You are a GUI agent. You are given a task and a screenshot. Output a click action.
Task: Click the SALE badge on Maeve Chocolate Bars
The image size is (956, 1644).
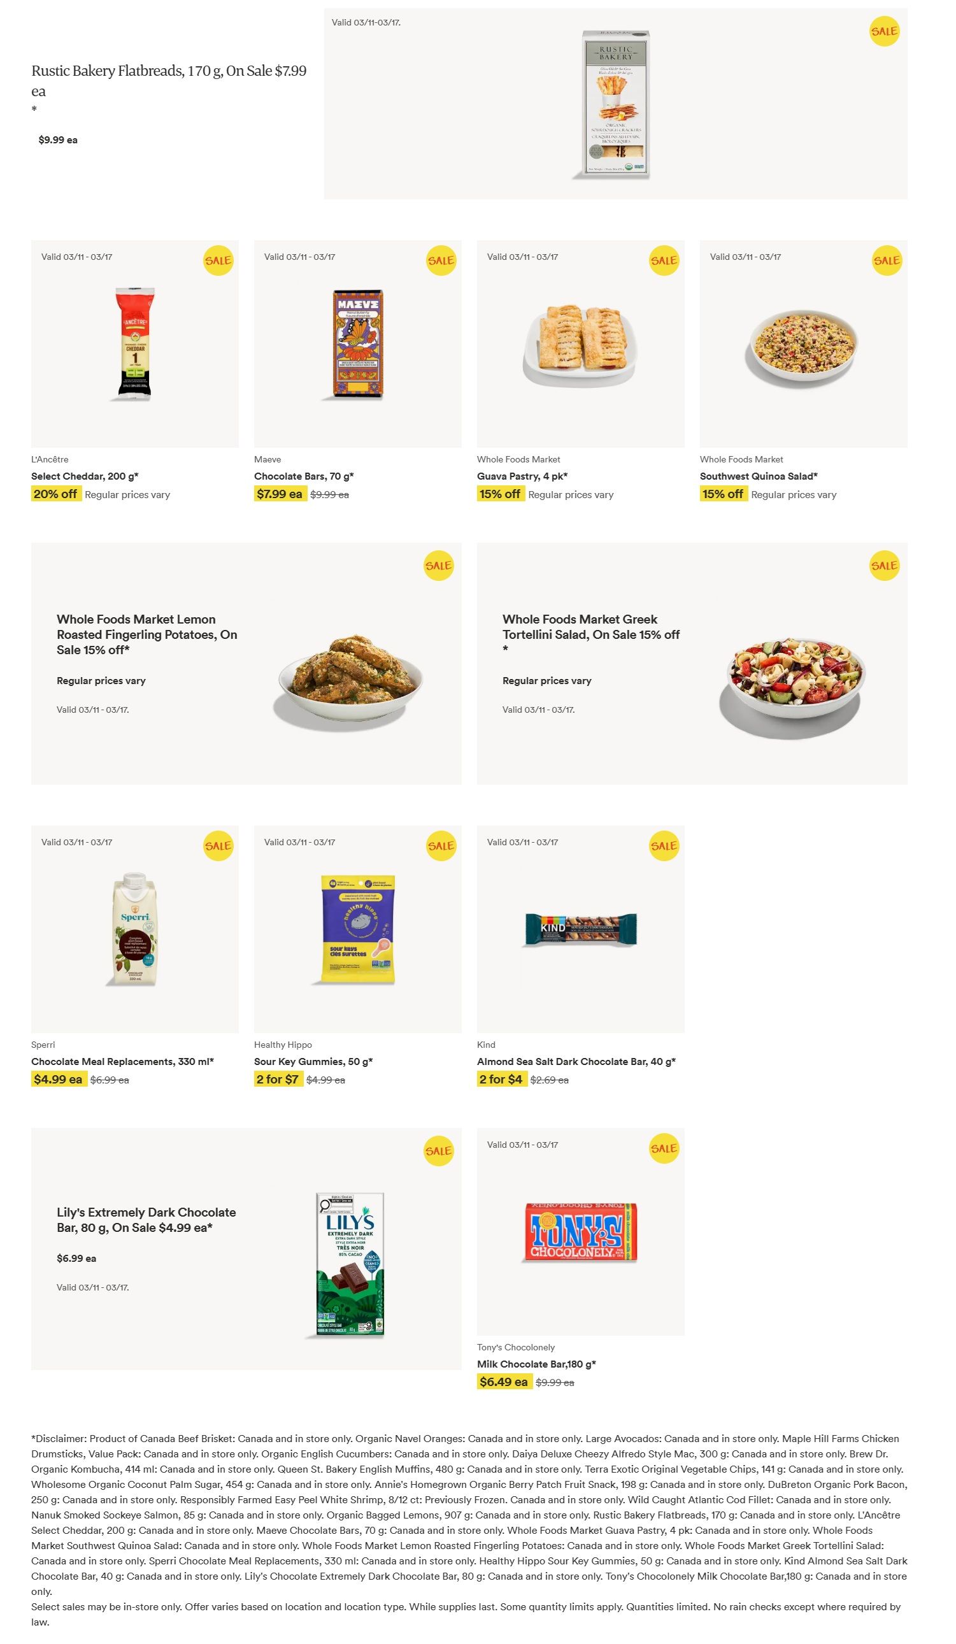click(441, 261)
